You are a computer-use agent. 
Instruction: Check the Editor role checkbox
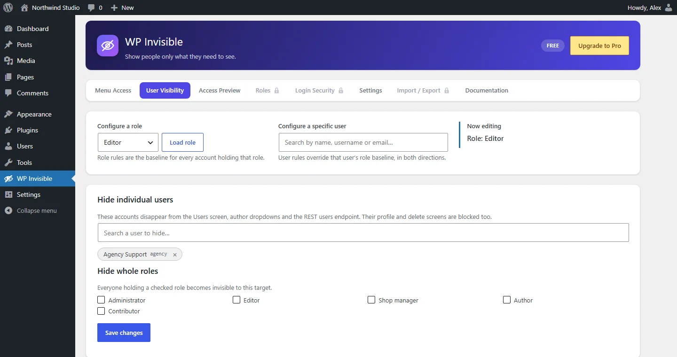point(236,300)
